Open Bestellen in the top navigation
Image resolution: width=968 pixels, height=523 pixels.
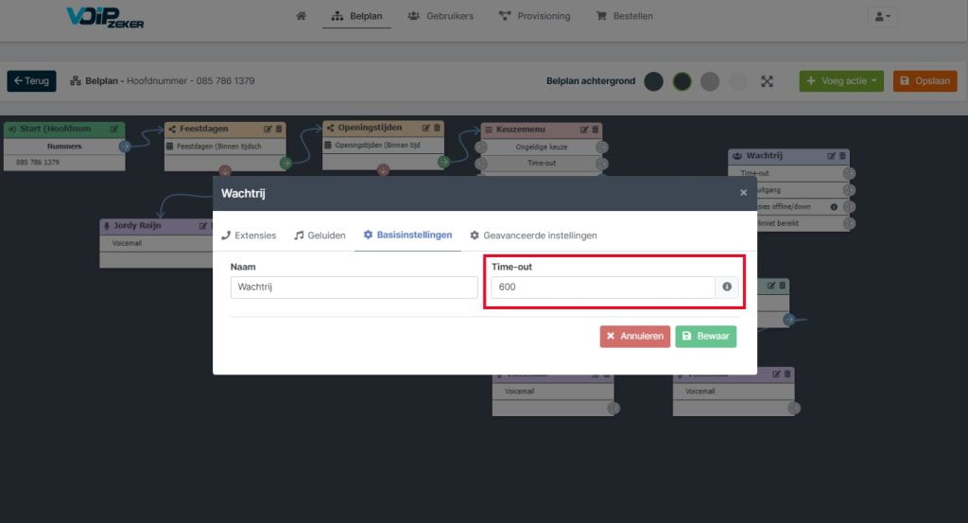624,16
